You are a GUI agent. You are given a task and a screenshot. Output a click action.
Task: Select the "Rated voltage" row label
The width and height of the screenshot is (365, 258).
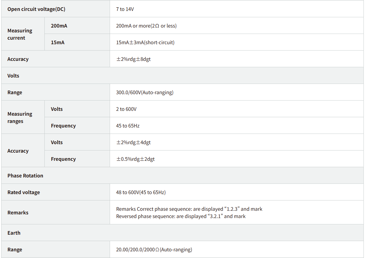[x=24, y=192]
